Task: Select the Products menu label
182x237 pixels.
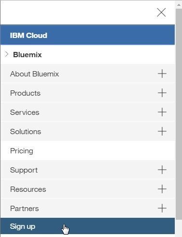Action: pos(26,93)
